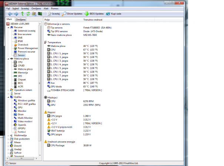This screenshot has height=166, width=224.
Task: Expand the Server tree node
Action: point(8,94)
